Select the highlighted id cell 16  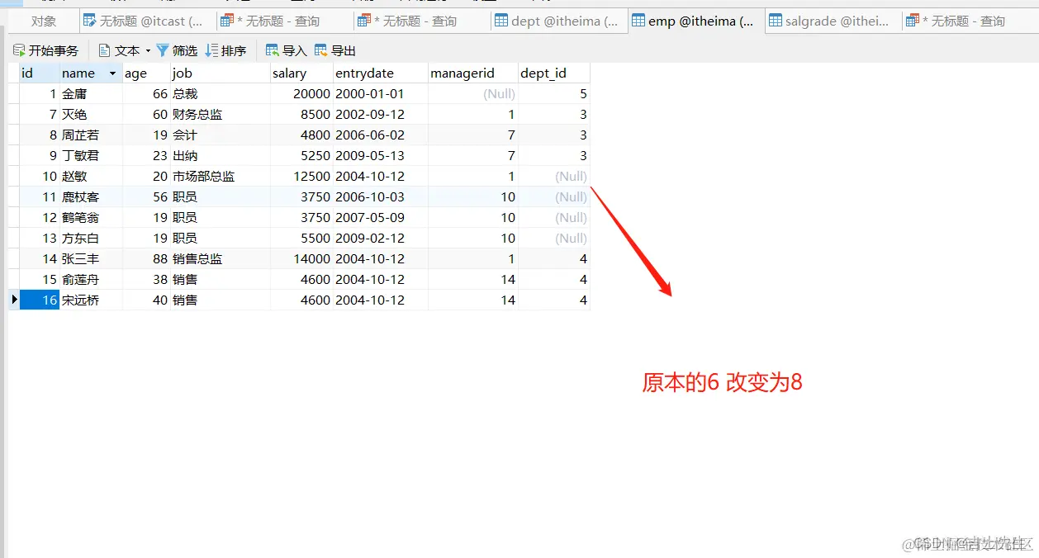pyautogui.click(x=39, y=300)
